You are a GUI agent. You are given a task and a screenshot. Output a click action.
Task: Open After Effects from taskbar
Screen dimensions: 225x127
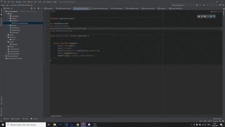pyautogui.click(x=72, y=125)
